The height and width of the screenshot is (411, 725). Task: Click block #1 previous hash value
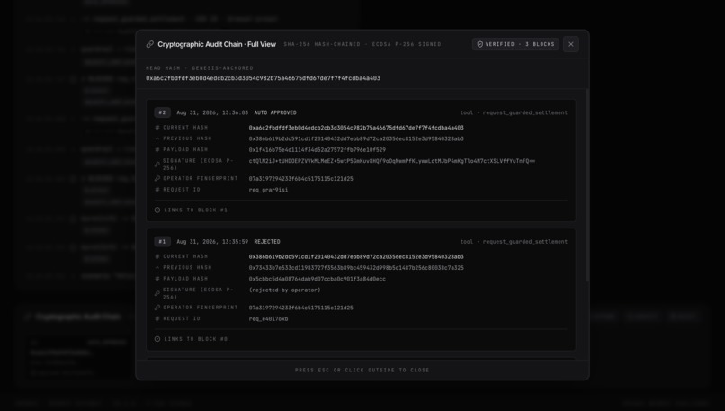point(356,268)
